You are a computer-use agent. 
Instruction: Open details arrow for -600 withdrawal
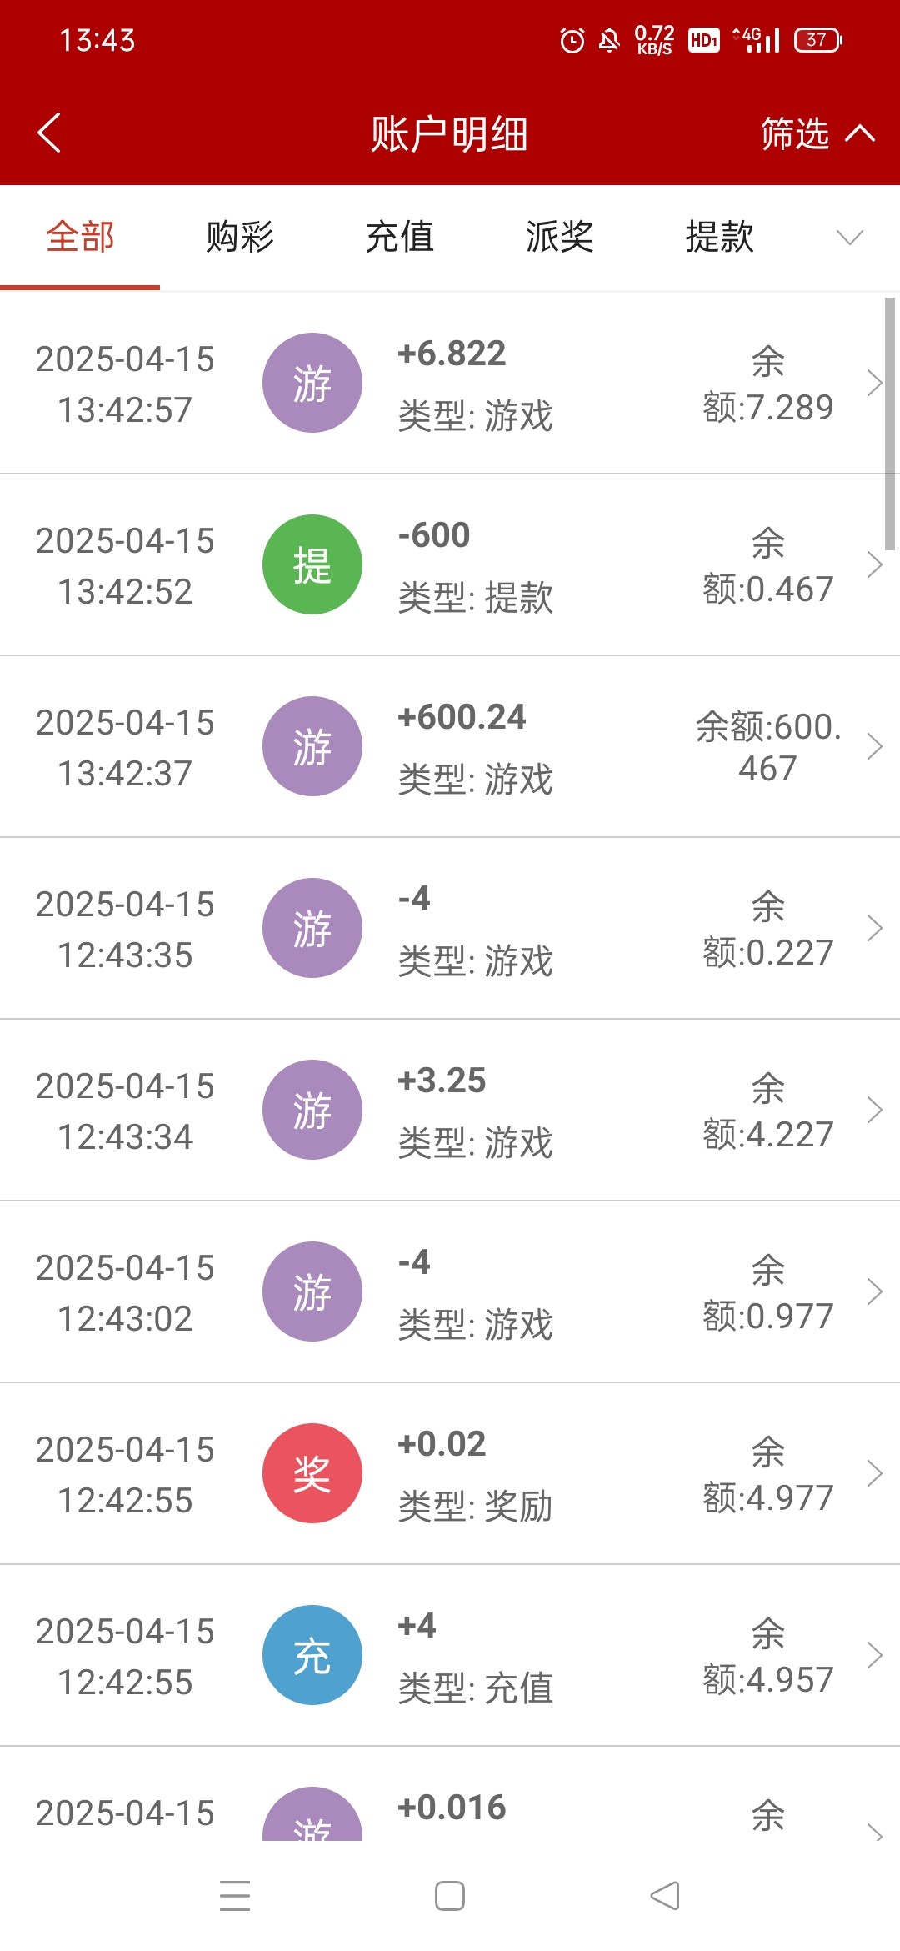874,564
